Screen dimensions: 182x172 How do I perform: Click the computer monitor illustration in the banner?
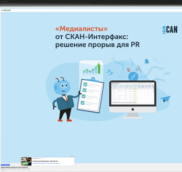point(133,99)
